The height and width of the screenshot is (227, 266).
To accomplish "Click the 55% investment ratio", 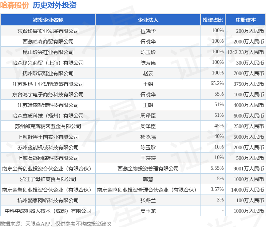I will pyautogui.click(x=219, y=94).
